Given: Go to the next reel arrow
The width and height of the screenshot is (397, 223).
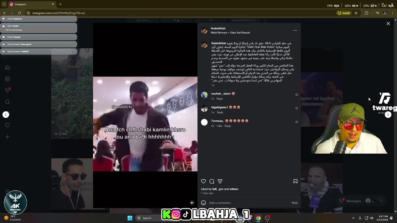Looking at the screenshot, I should (388, 115).
